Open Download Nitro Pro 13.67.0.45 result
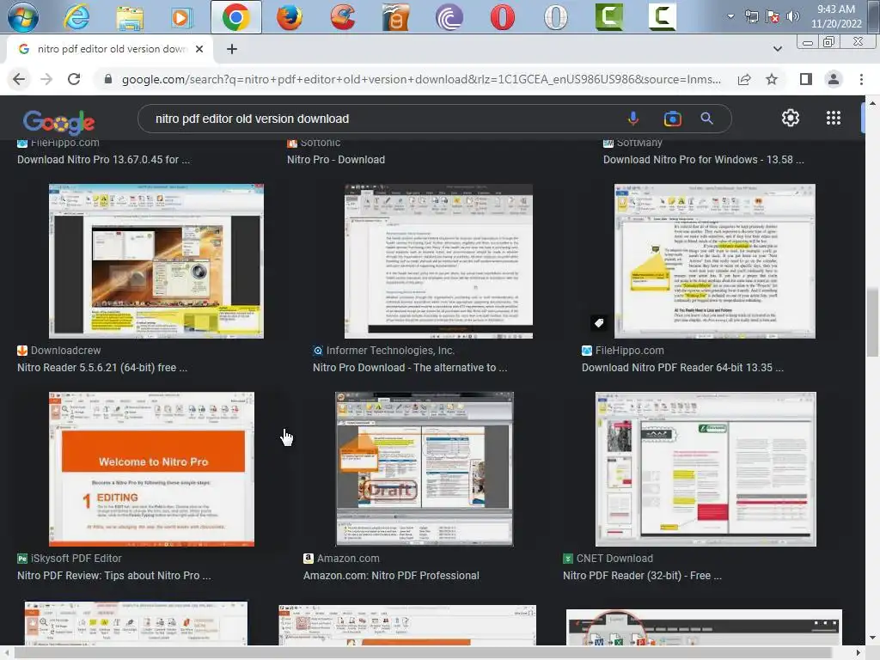The image size is (880, 660). pyautogui.click(x=103, y=159)
